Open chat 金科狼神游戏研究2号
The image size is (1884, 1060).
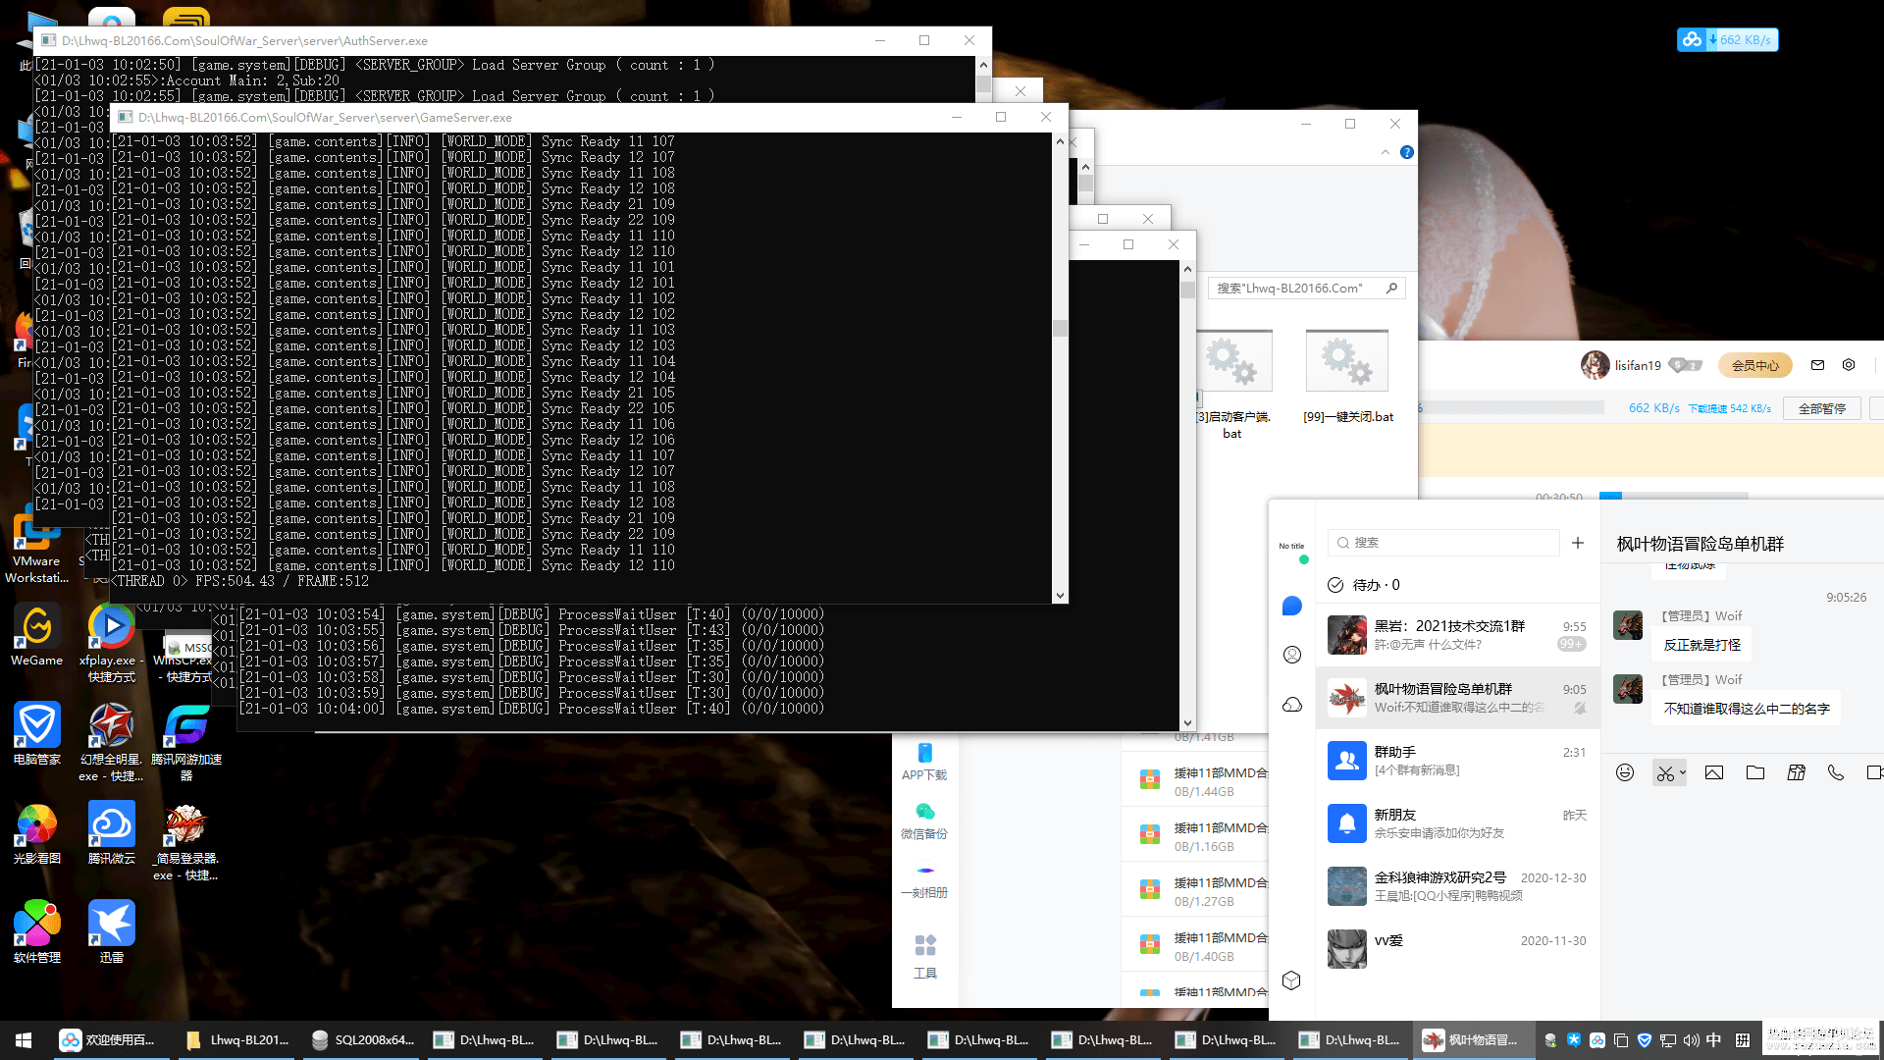[1457, 886]
